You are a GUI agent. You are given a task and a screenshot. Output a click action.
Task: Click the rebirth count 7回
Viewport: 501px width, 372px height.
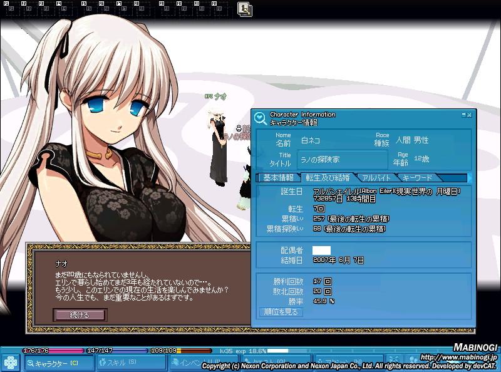pyautogui.click(x=319, y=209)
